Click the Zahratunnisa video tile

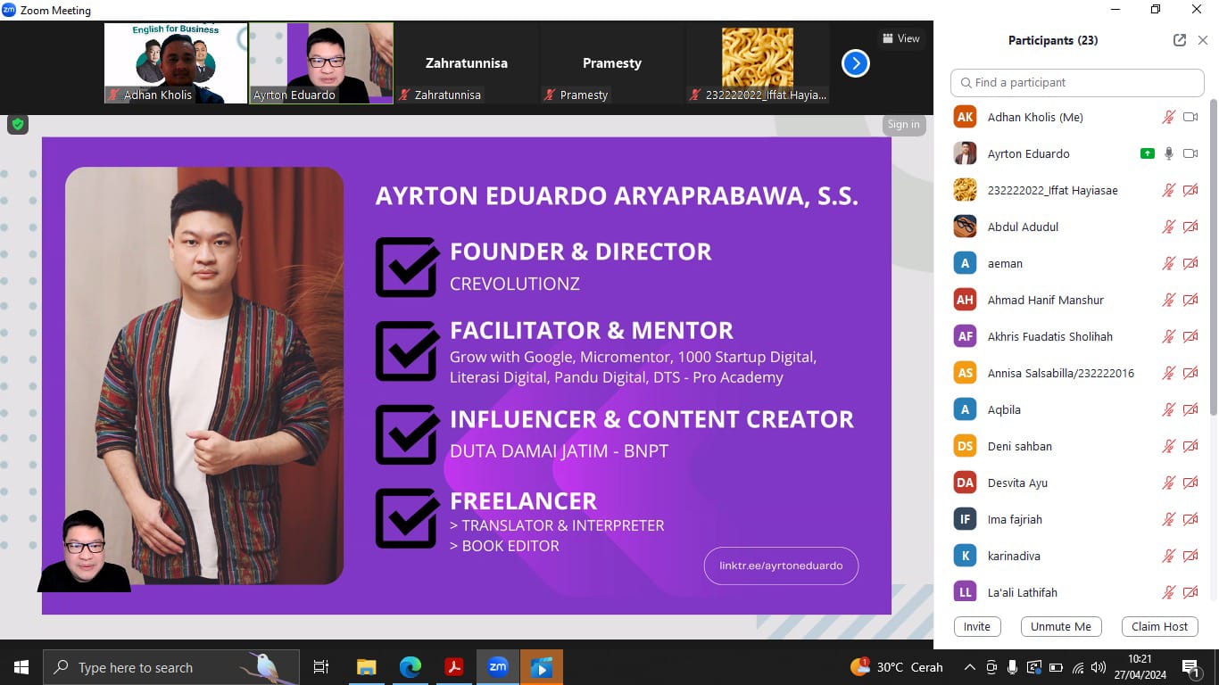466,63
